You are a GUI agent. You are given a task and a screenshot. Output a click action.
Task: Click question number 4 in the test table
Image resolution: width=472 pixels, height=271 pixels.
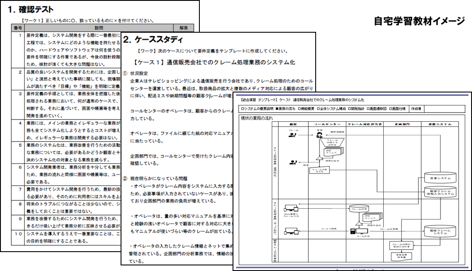(20, 123)
